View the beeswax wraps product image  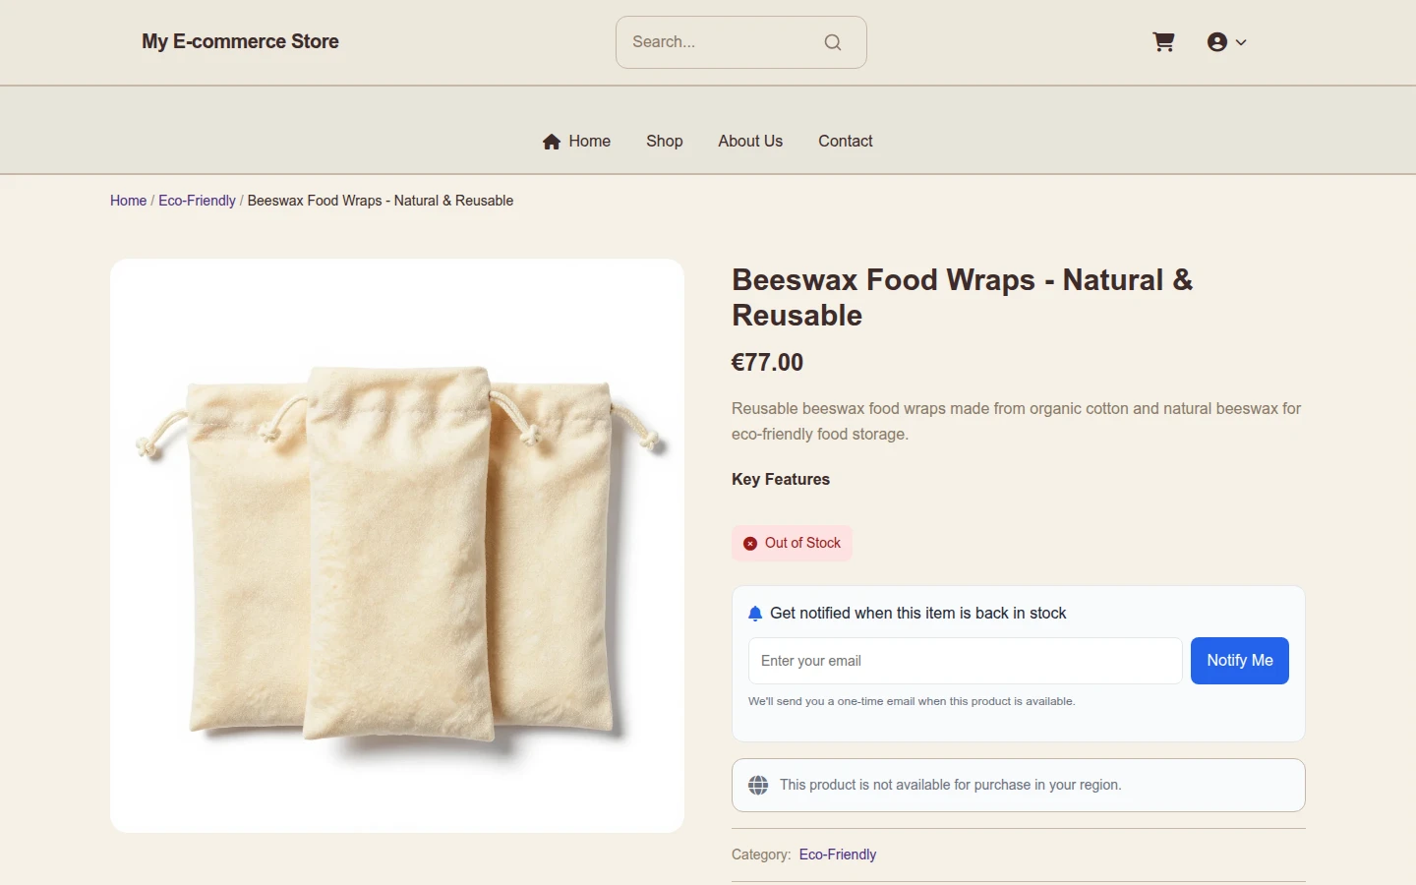pos(397,546)
